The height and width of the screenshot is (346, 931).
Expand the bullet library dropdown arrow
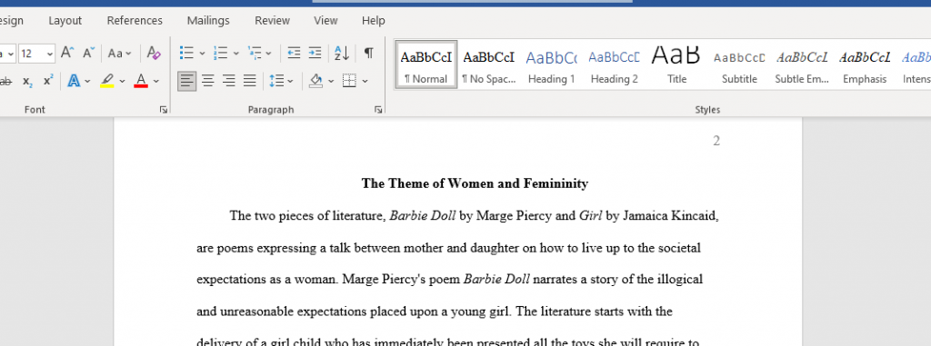click(x=202, y=54)
